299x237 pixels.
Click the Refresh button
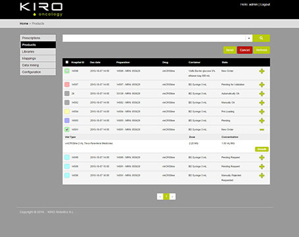click(x=261, y=50)
